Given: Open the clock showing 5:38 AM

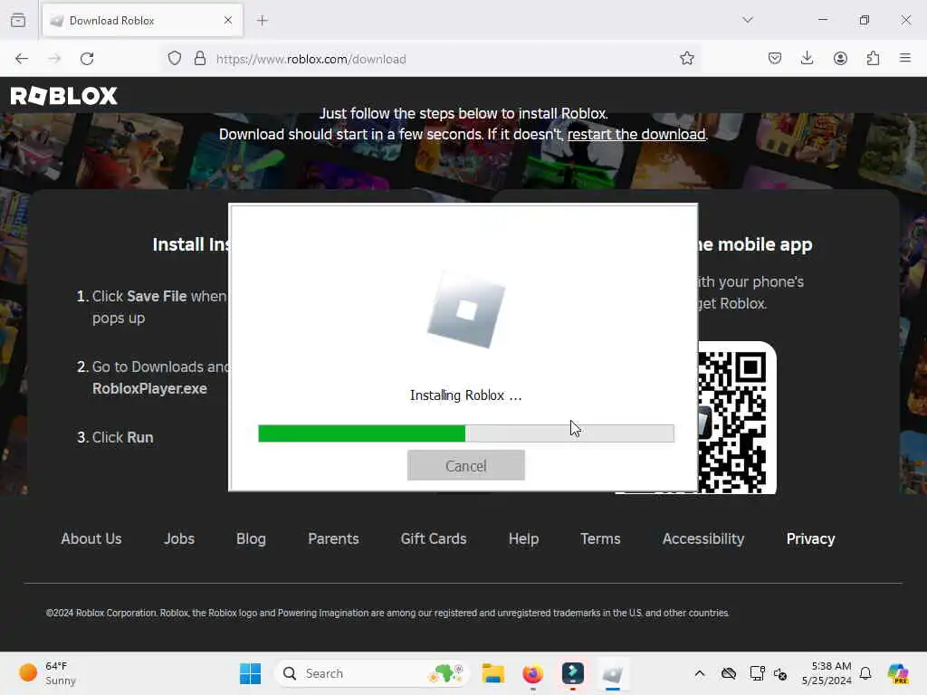Looking at the screenshot, I should point(827,673).
